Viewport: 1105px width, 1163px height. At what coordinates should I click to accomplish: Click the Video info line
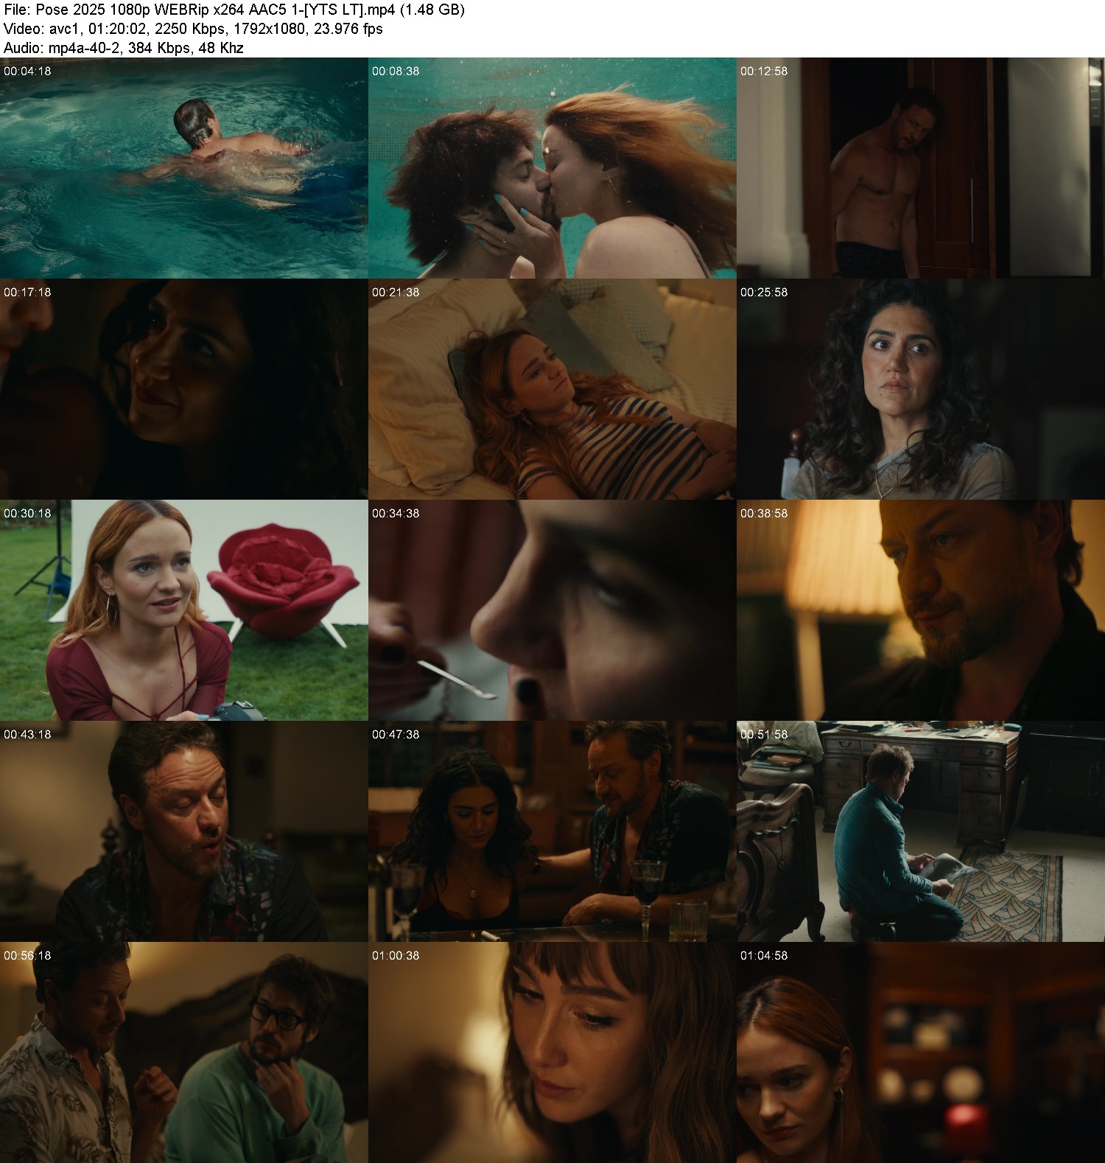(193, 29)
